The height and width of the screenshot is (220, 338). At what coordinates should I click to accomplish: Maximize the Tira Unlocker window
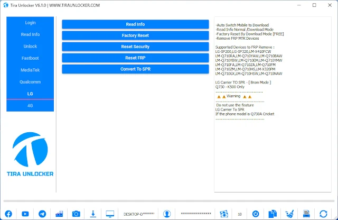pyautogui.click(x=314, y=5)
